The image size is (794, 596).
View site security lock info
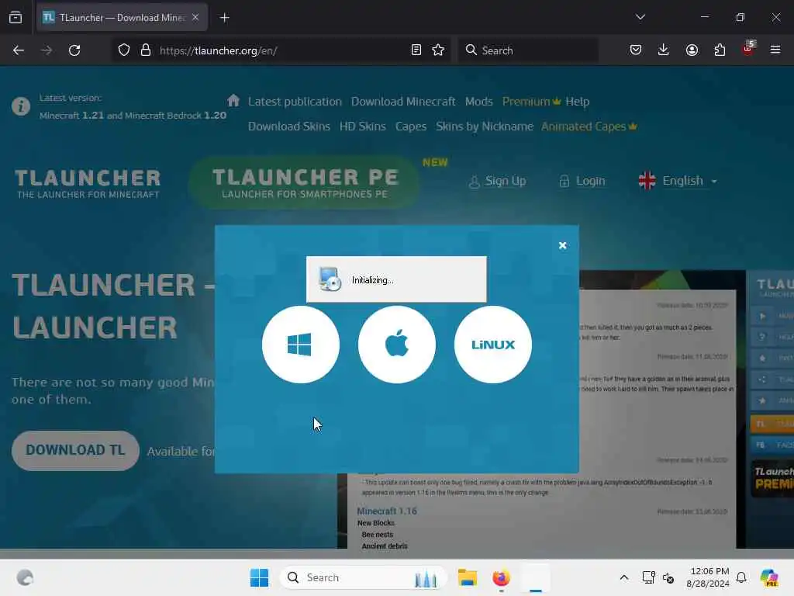click(146, 50)
